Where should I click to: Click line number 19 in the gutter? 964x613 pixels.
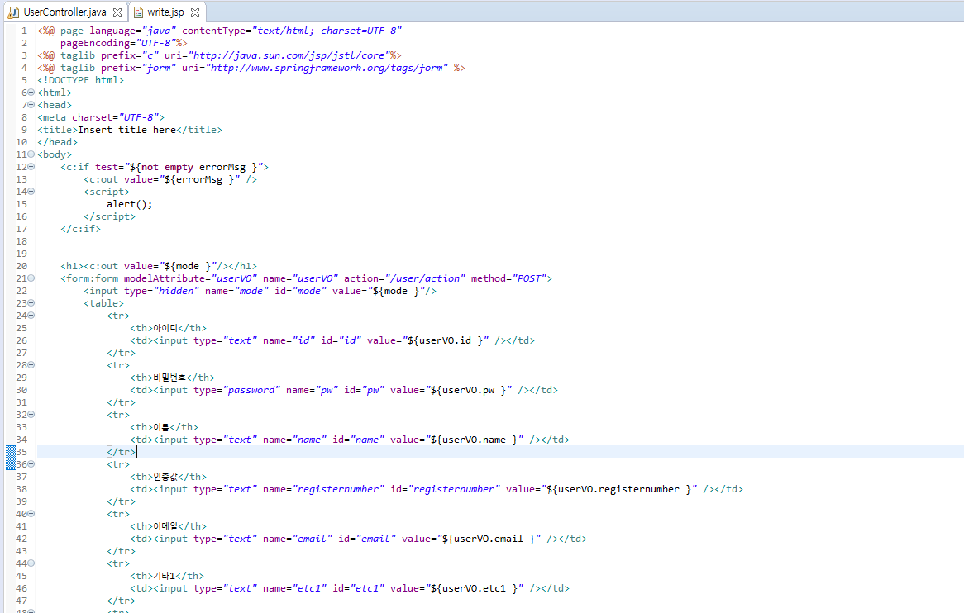point(21,254)
